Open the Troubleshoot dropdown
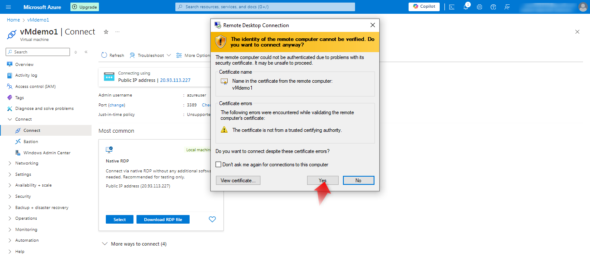 point(150,55)
